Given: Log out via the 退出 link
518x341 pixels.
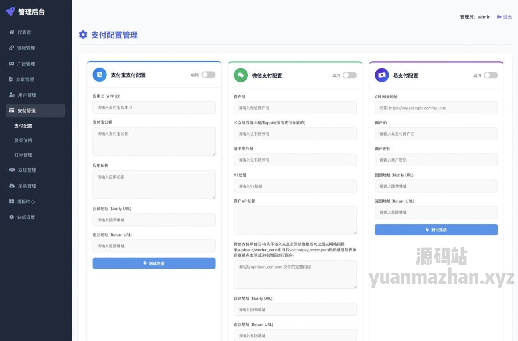Looking at the screenshot, I should 504,17.
